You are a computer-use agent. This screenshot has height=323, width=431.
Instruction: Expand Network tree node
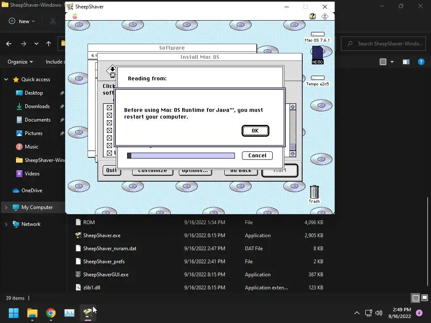(6, 224)
